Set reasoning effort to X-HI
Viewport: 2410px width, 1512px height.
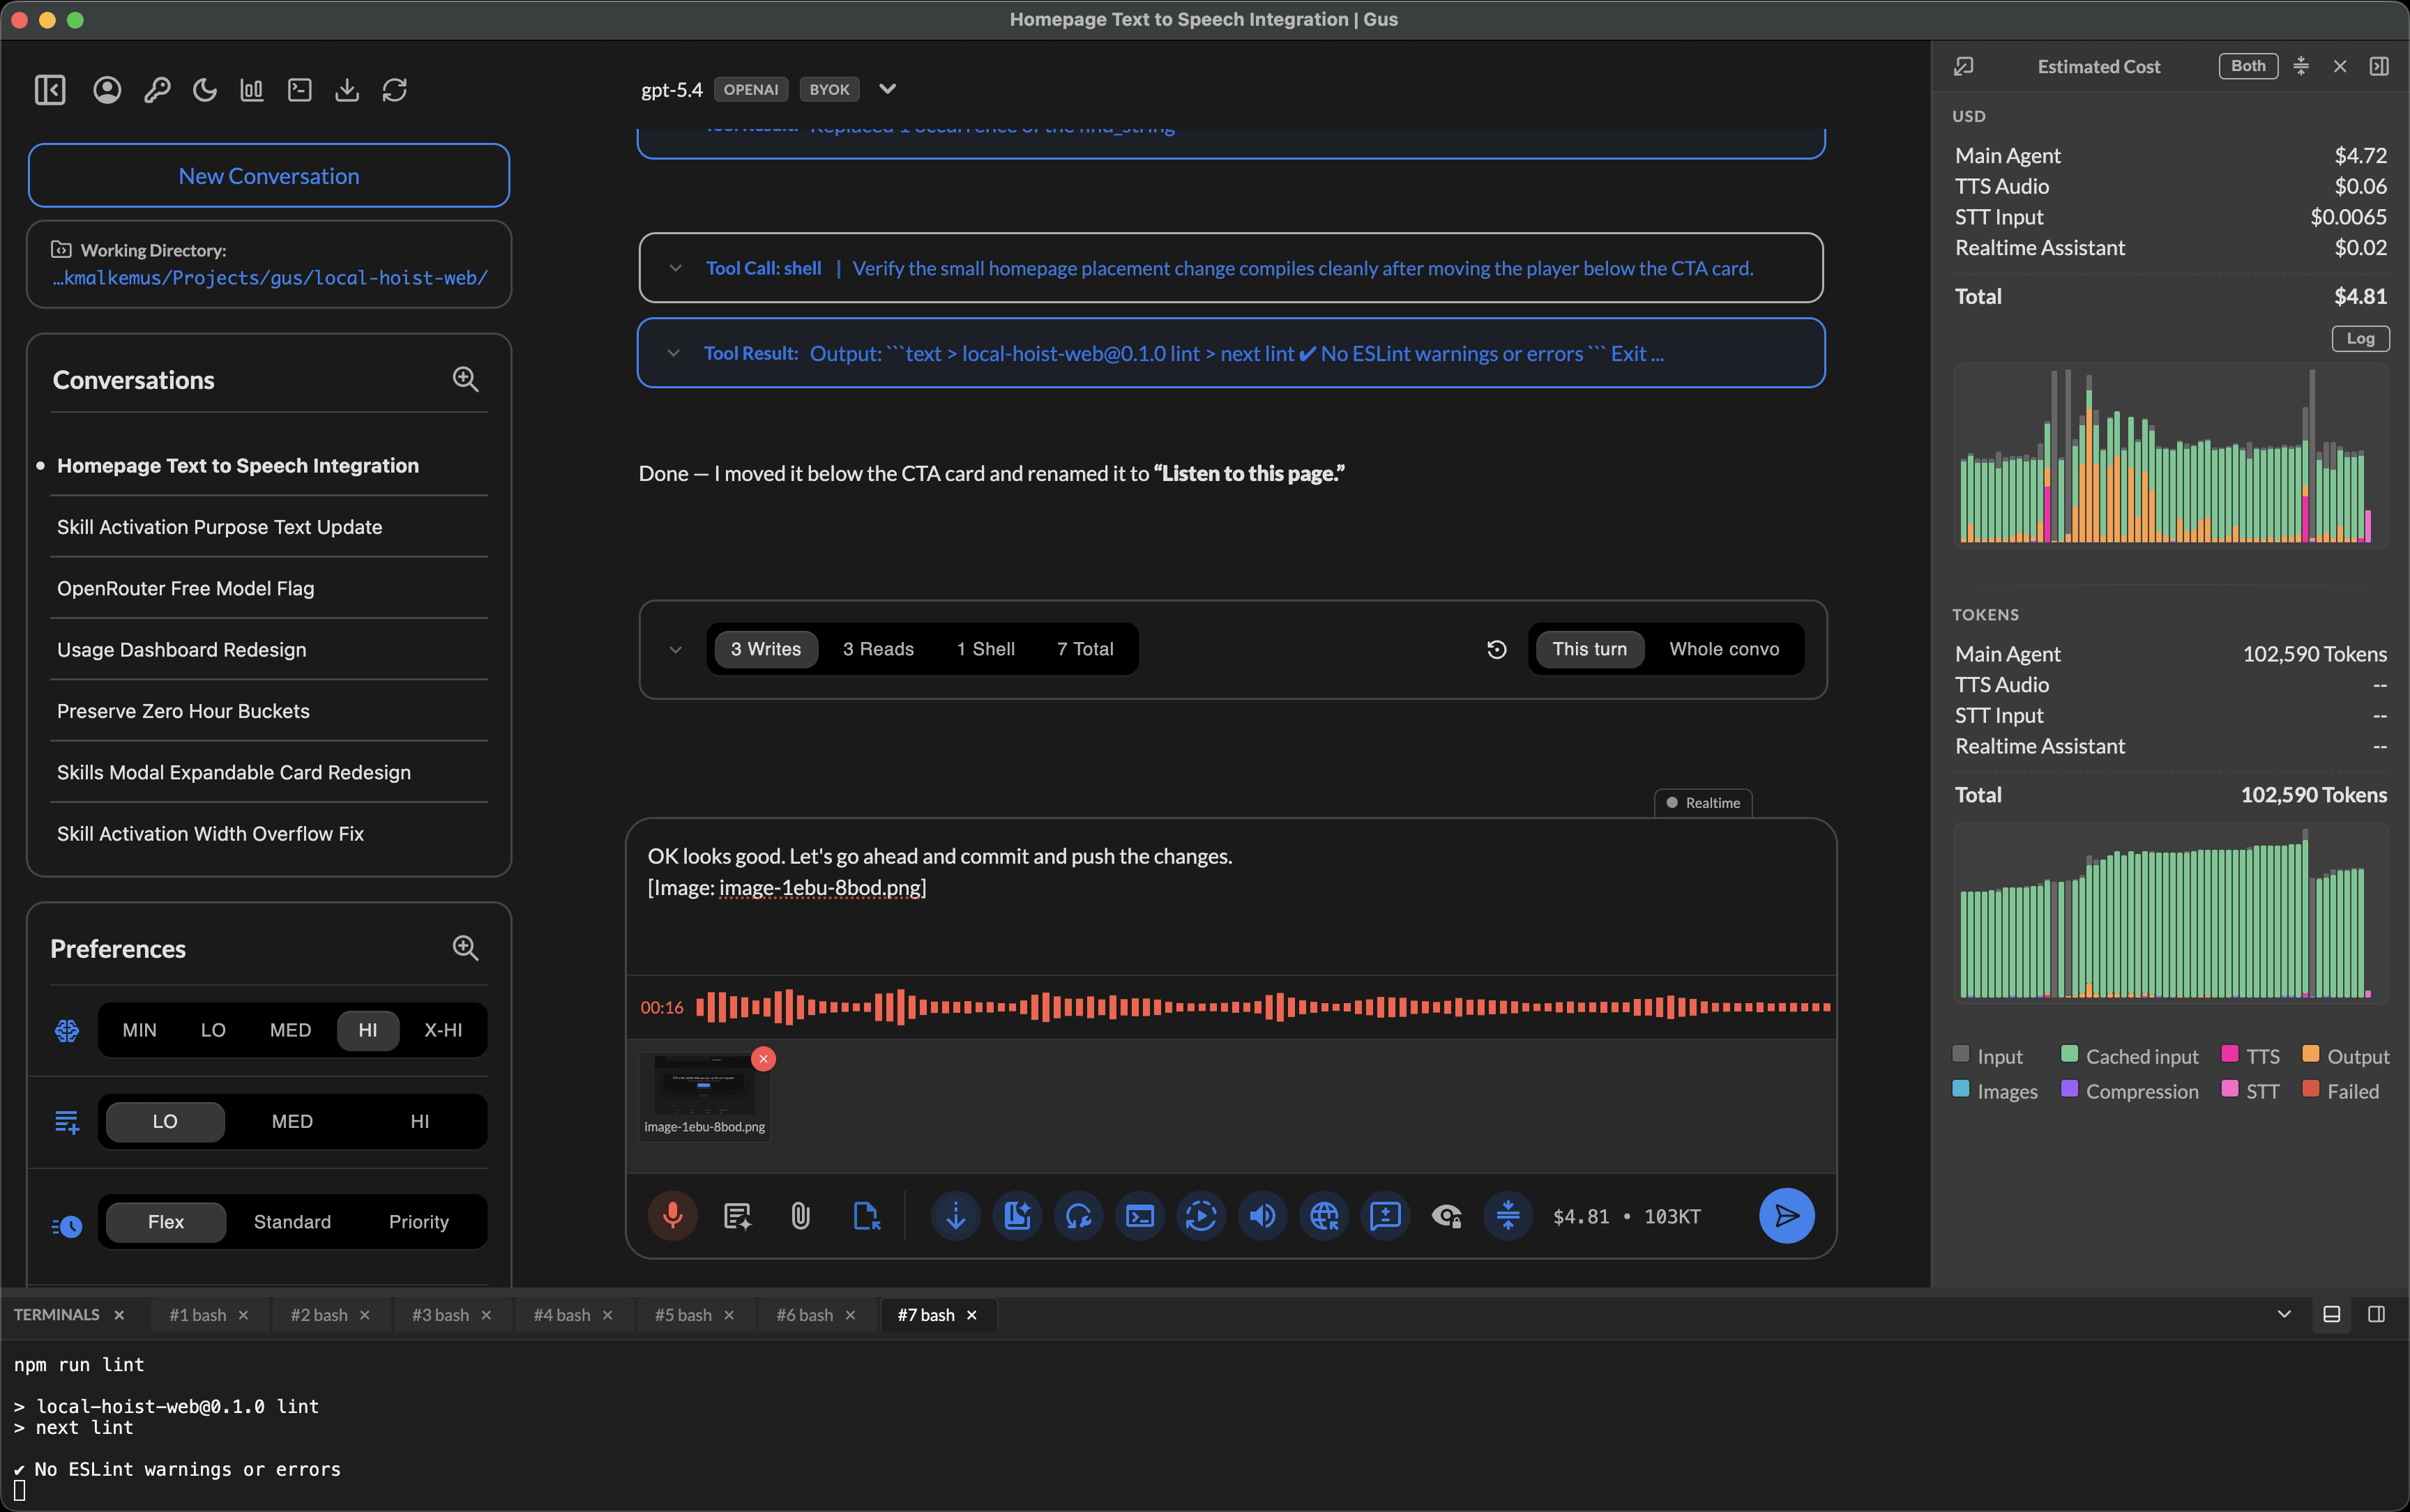[444, 1030]
